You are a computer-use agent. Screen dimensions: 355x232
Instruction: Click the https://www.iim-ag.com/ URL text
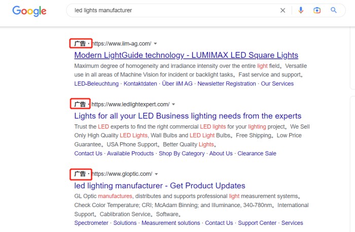122,44
